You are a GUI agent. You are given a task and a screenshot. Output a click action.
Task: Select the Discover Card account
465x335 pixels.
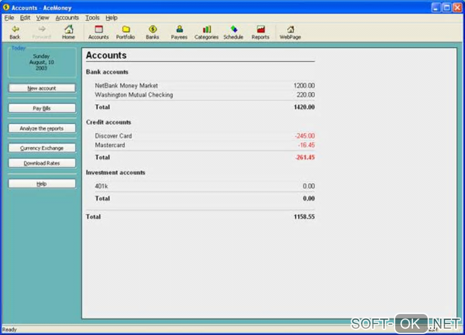113,136
